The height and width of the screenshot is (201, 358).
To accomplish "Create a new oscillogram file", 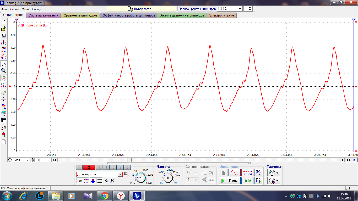I will (4, 22).
